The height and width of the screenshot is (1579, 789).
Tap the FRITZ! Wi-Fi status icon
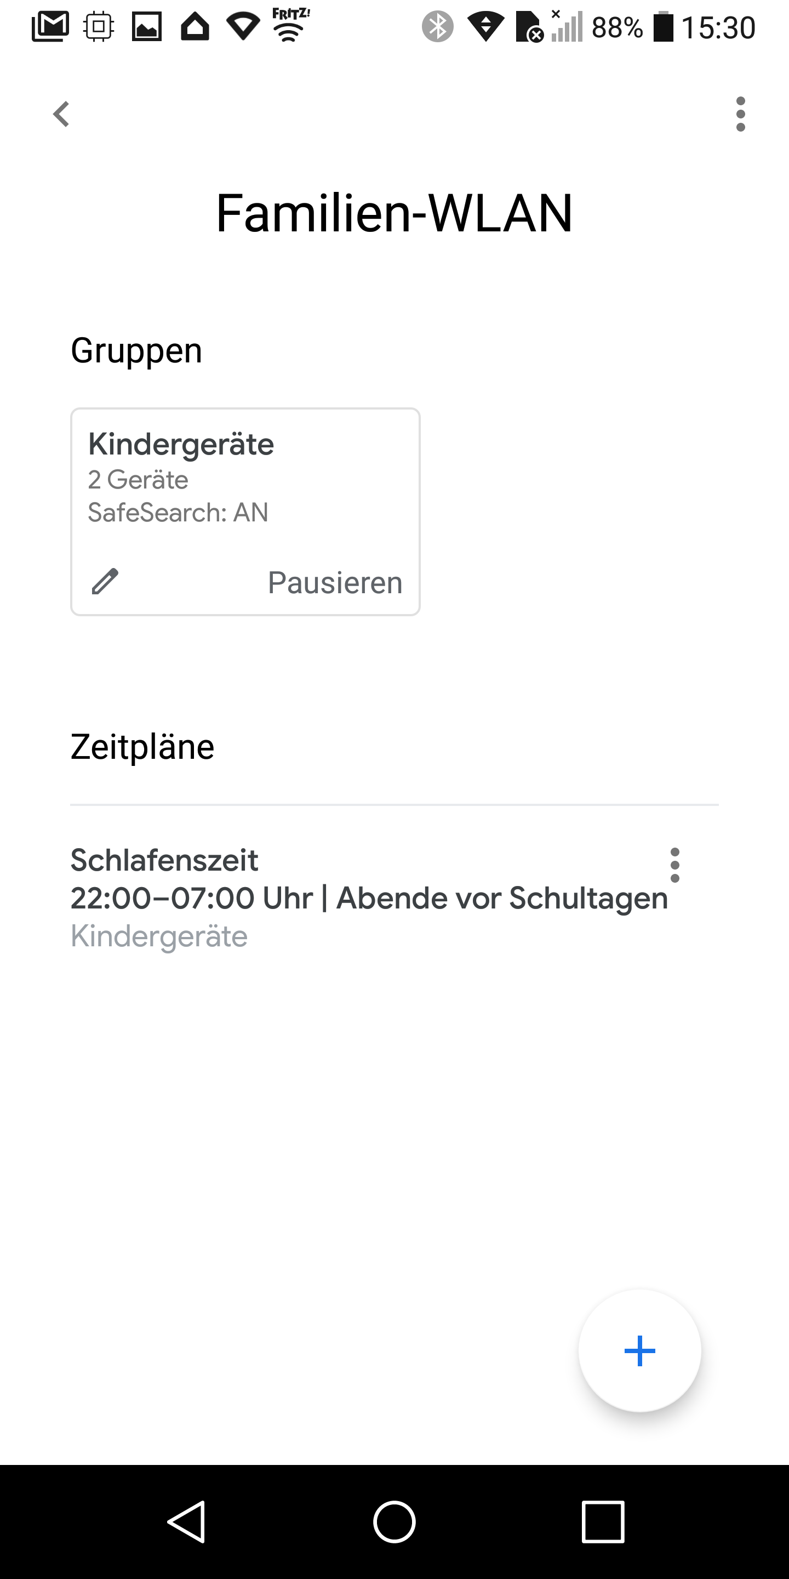291,25
